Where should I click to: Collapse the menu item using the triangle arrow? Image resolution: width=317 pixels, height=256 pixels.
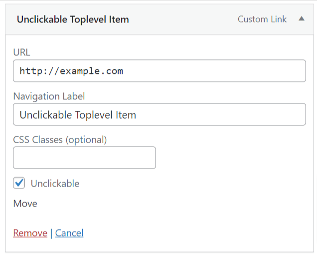(301, 19)
